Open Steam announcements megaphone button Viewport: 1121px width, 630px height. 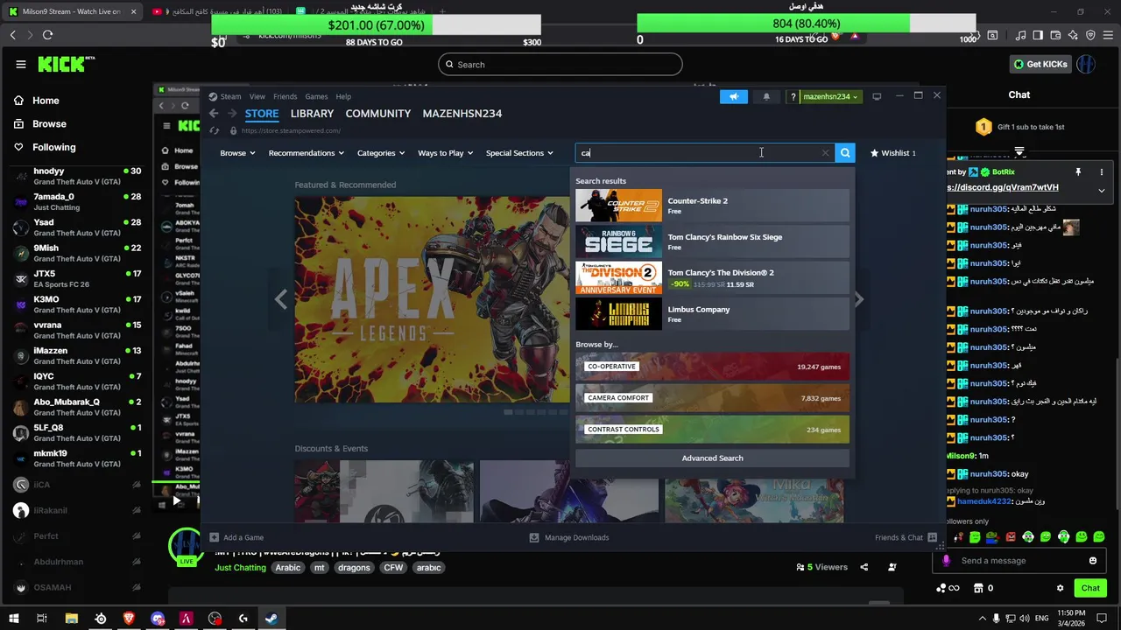[x=734, y=97]
